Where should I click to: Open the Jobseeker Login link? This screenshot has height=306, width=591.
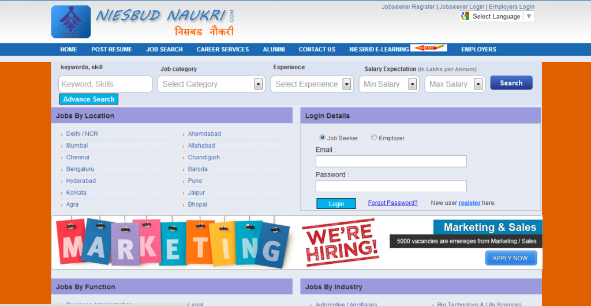pyautogui.click(x=462, y=7)
